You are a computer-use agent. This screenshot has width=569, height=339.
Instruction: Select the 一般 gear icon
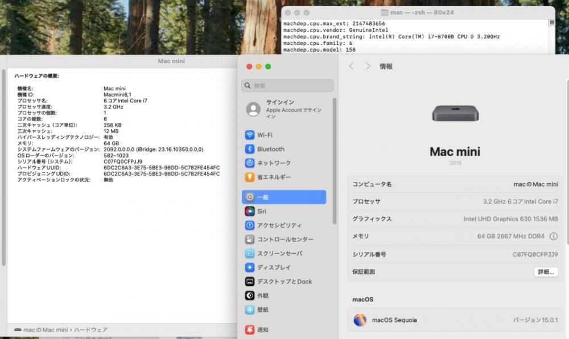point(250,197)
